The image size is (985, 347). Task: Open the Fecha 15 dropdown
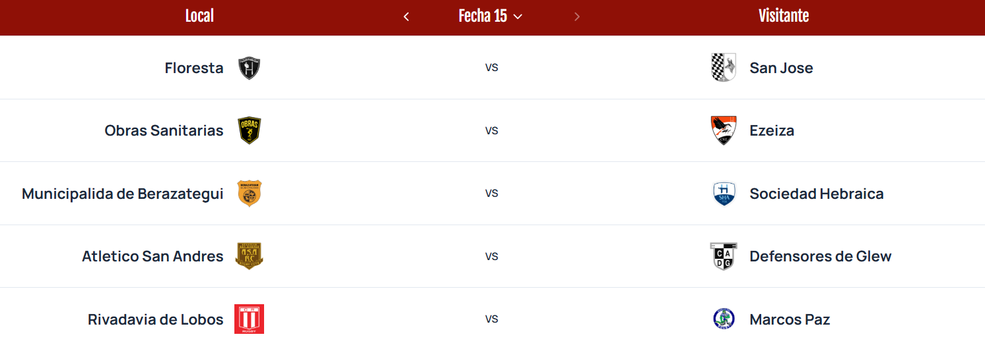click(x=490, y=16)
